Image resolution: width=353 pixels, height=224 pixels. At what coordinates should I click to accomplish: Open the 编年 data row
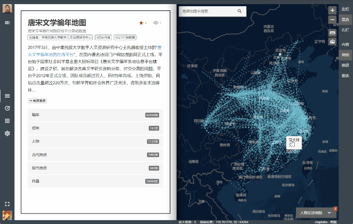96,115
